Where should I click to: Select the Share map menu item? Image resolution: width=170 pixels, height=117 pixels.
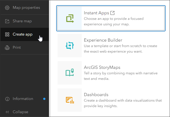pos(22,21)
